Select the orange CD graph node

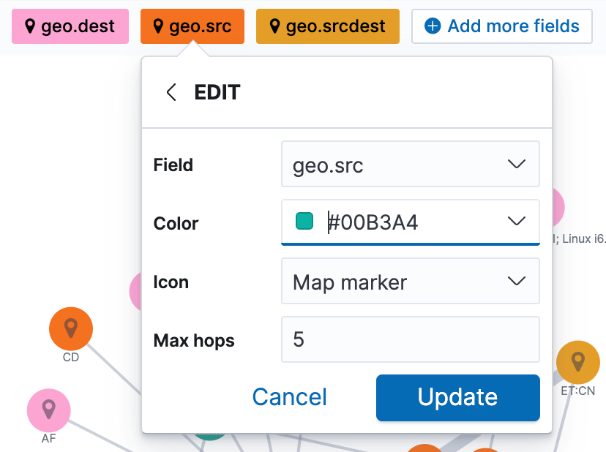point(71,329)
